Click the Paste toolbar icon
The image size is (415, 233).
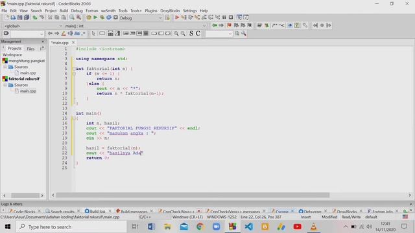tap(64, 17)
